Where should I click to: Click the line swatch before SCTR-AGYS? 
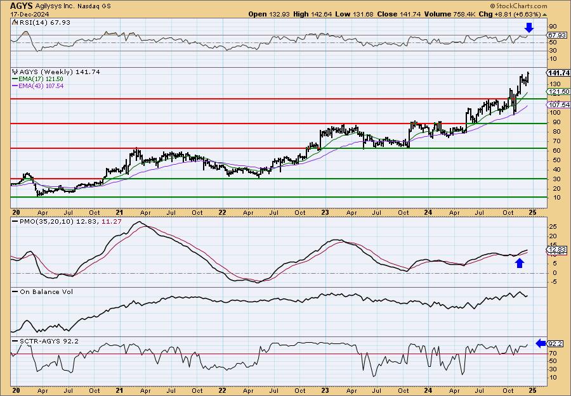point(15,341)
